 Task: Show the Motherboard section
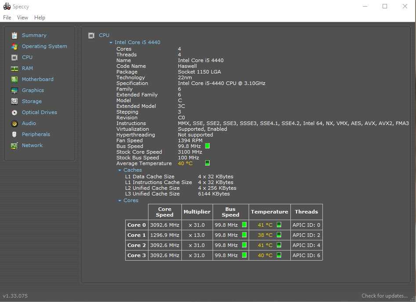(37, 79)
